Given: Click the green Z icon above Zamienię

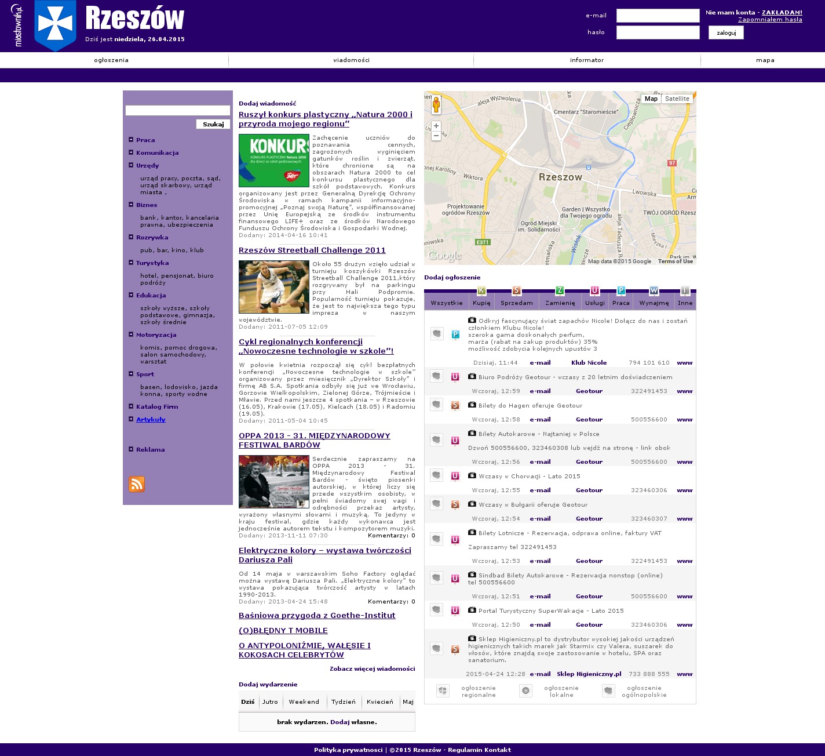Looking at the screenshot, I should [560, 290].
